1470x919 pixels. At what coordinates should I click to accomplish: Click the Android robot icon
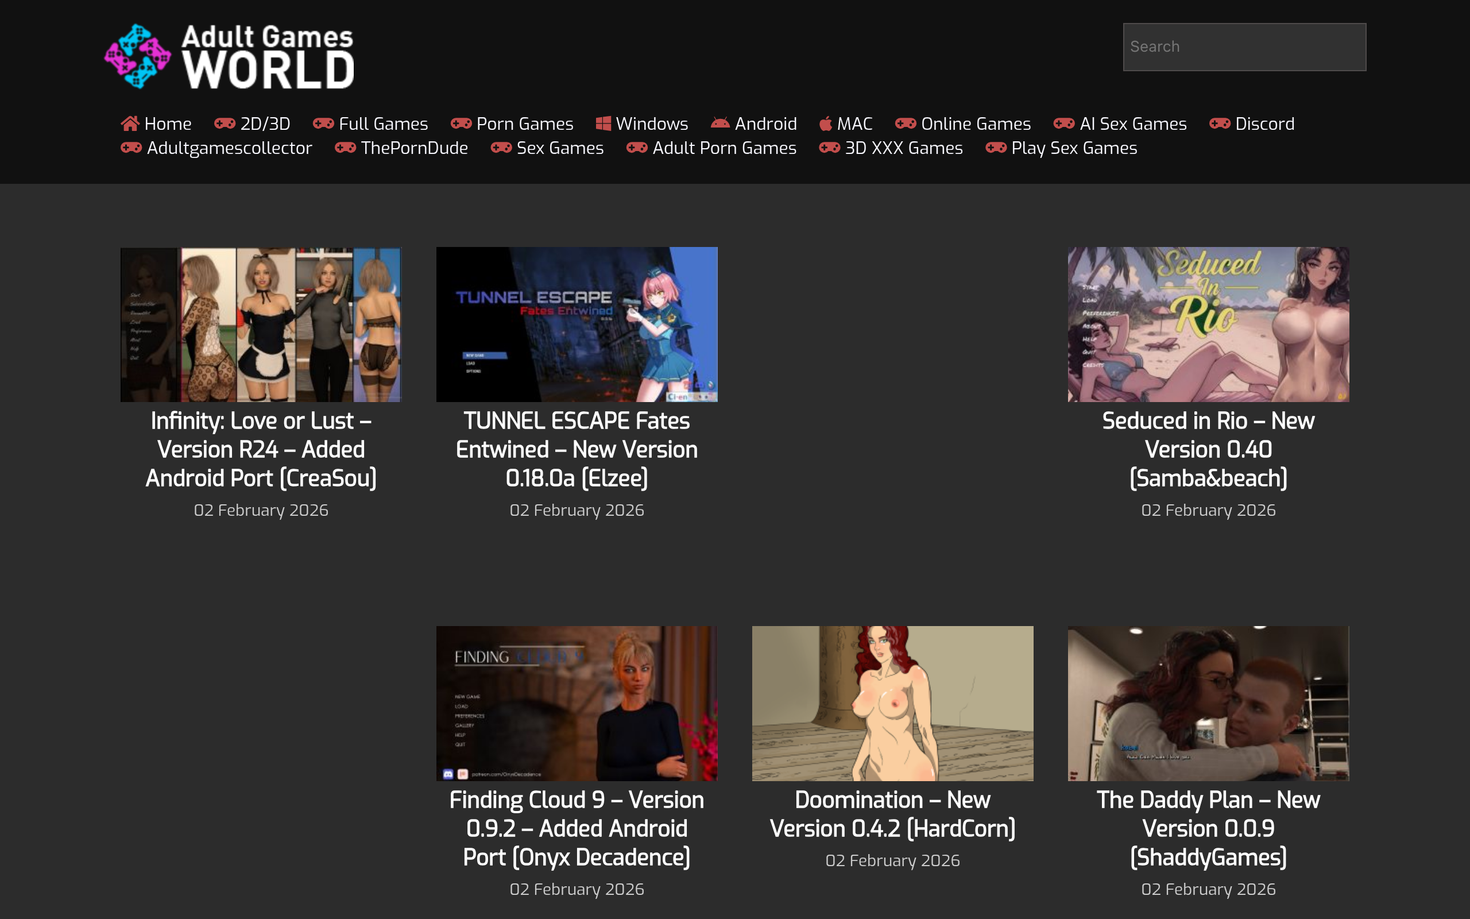720,123
